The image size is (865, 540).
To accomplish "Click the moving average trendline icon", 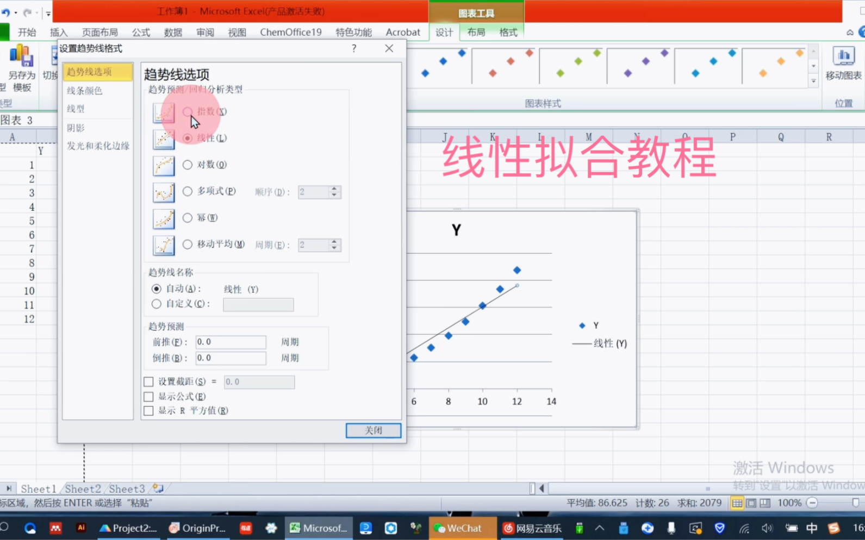I will [164, 246].
